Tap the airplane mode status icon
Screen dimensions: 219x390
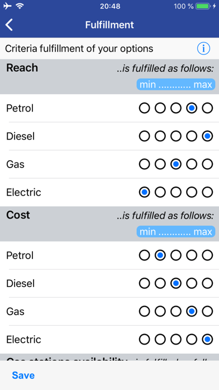pyautogui.click(x=7, y=6)
